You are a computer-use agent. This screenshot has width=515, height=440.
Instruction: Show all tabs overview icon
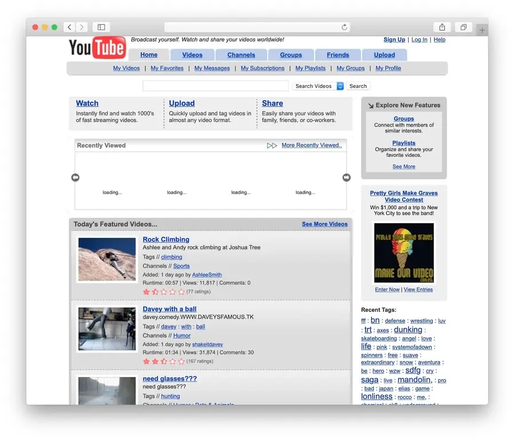[x=463, y=27]
